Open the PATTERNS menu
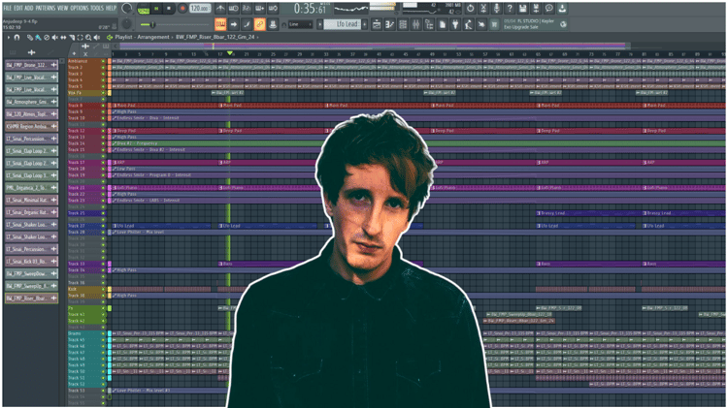This screenshot has width=728, height=408. pos(45,8)
